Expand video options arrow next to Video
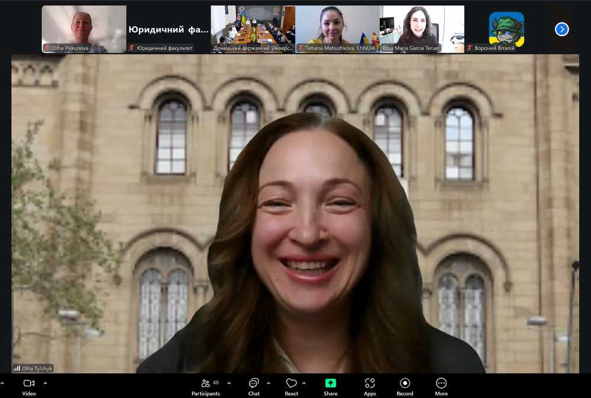The height and width of the screenshot is (398, 591). pos(46,383)
